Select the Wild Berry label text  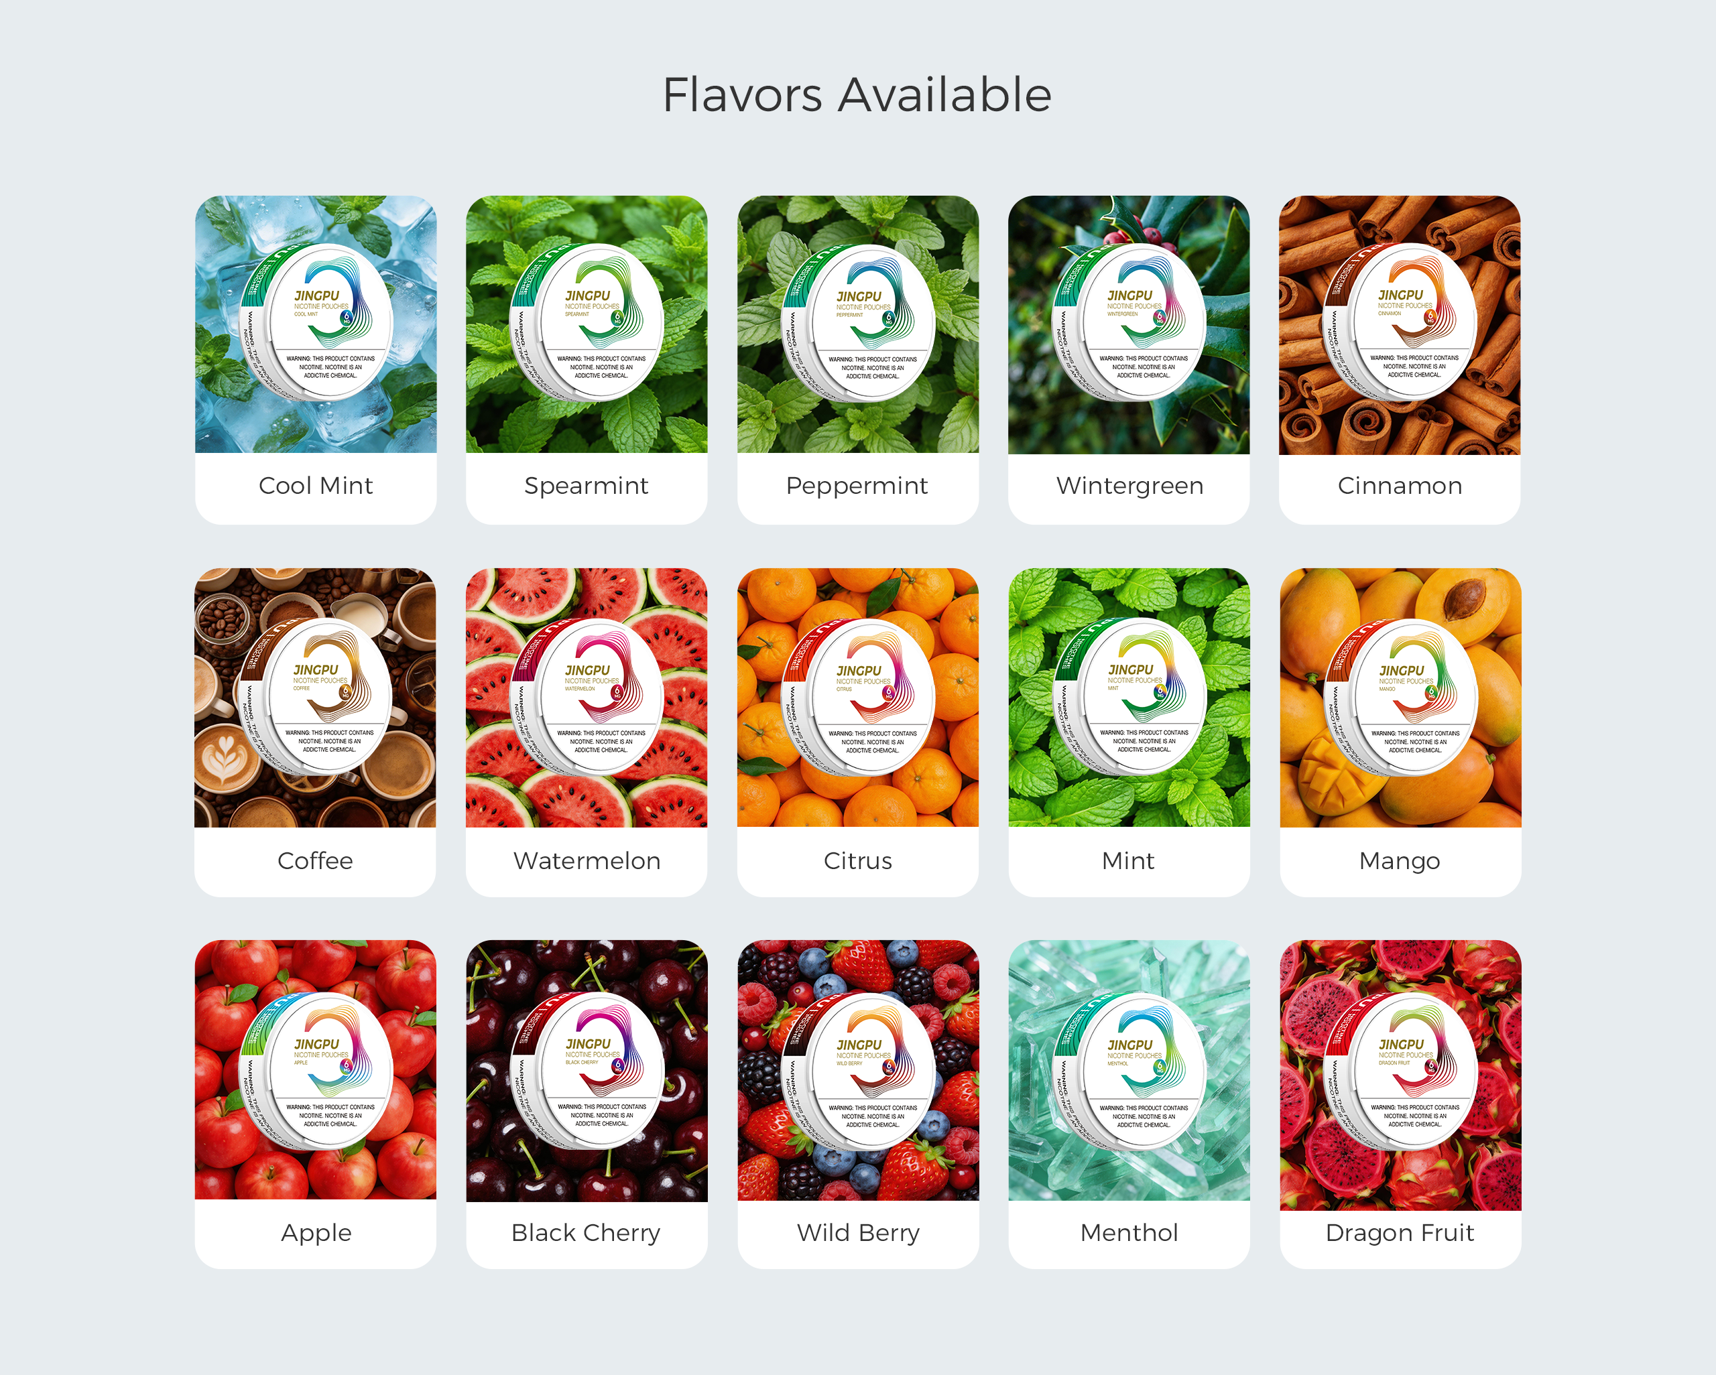[858, 1232]
